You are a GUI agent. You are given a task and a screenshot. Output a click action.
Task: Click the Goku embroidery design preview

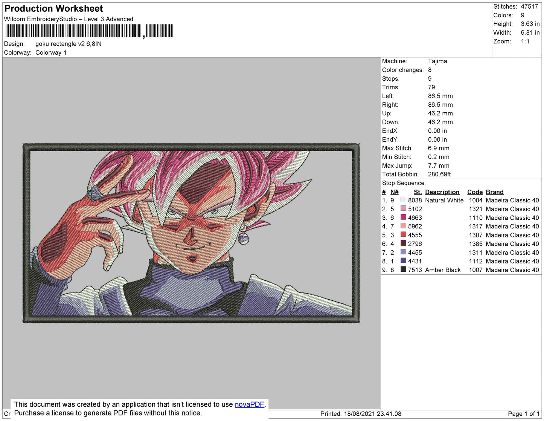(x=191, y=233)
